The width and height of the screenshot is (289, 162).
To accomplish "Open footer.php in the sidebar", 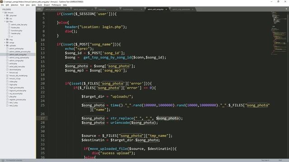I will tap(15, 27).
